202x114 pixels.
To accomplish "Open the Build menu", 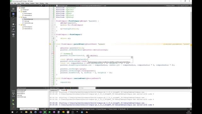I will tap(23, 3).
